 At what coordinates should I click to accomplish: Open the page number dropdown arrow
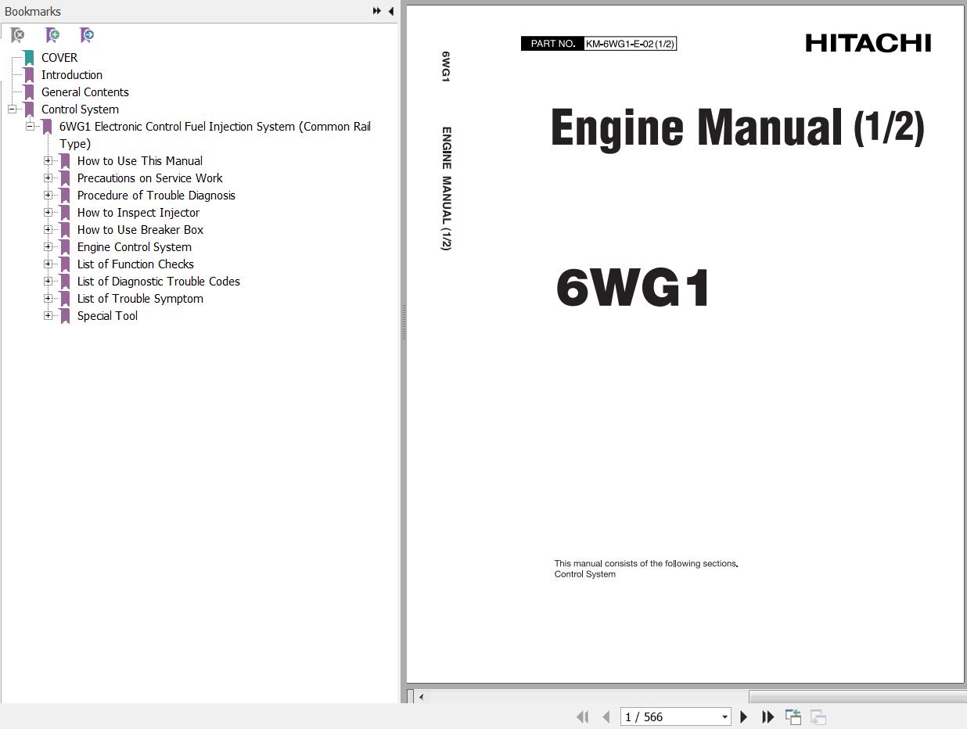pos(724,717)
